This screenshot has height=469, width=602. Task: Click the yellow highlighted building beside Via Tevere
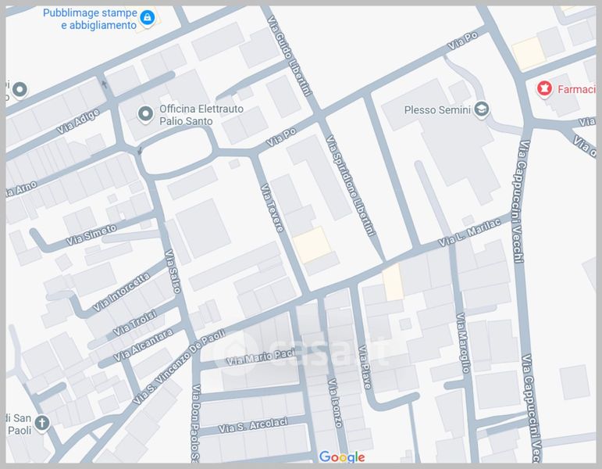click(x=312, y=245)
